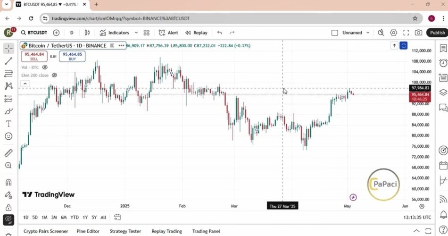Select the 1M time range
This screenshot has height=236, width=448.
tap(44, 217)
